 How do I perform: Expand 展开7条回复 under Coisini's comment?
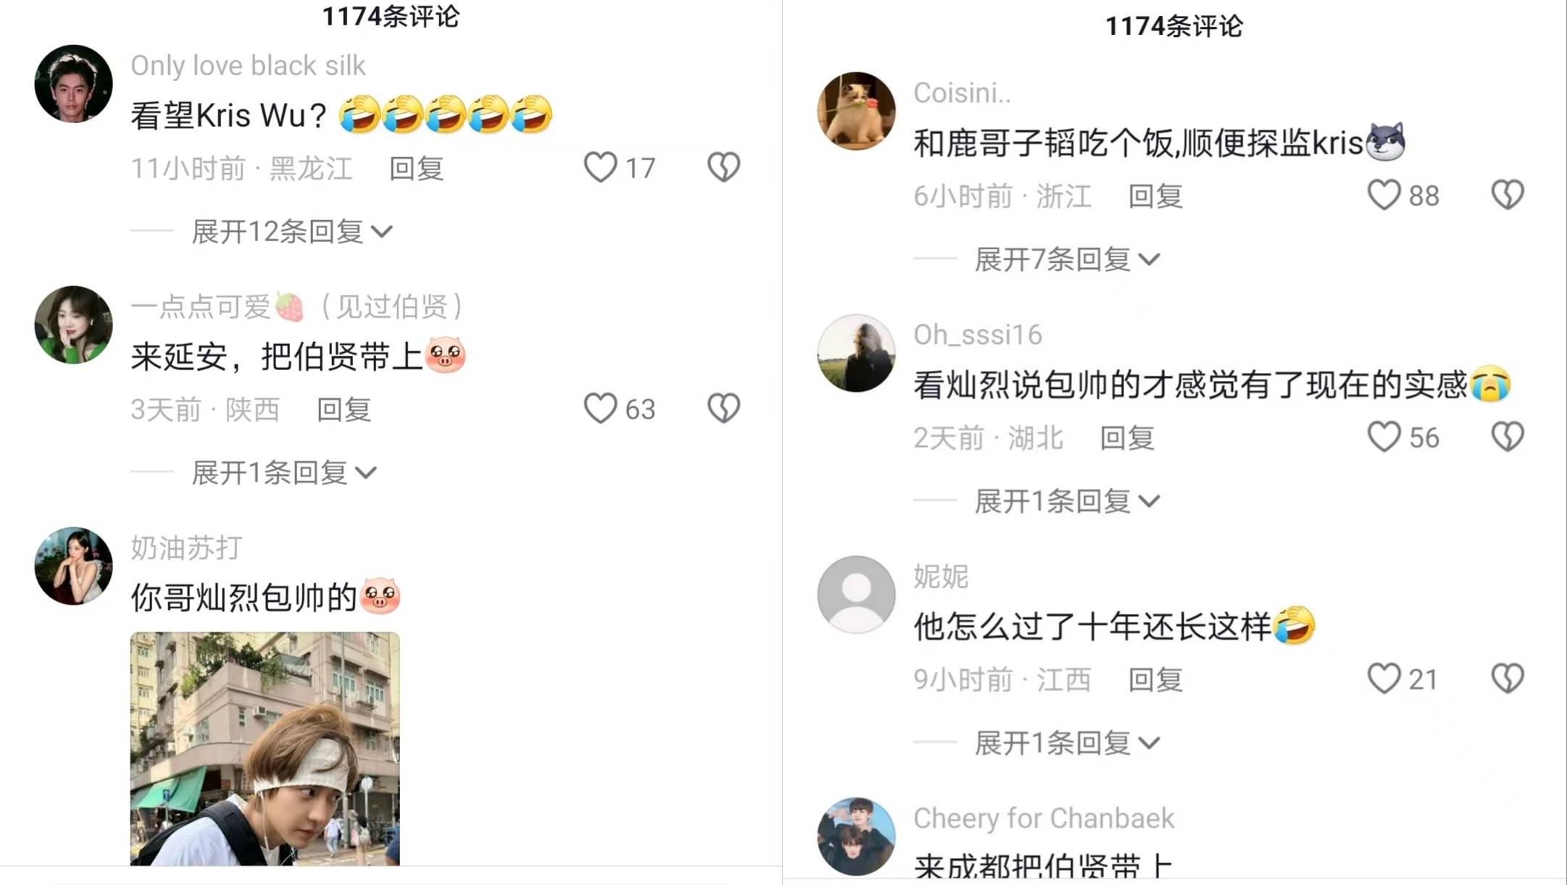point(1067,259)
